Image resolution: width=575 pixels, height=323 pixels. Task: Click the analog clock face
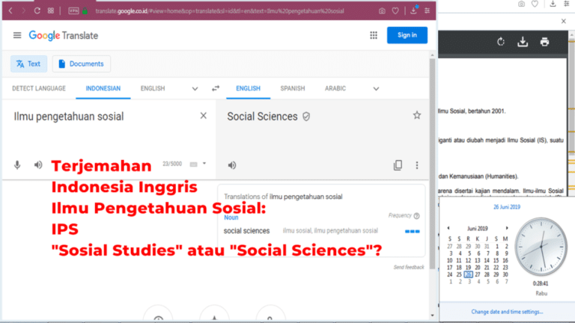[x=541, y=247]
